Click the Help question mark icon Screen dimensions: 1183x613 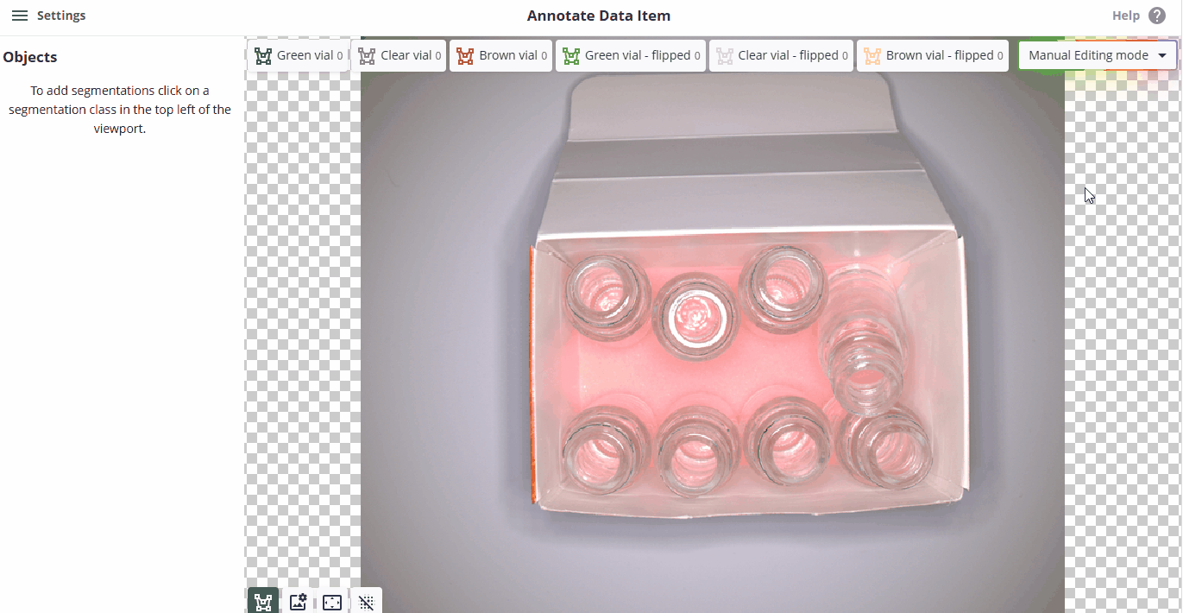(1157, 16)
